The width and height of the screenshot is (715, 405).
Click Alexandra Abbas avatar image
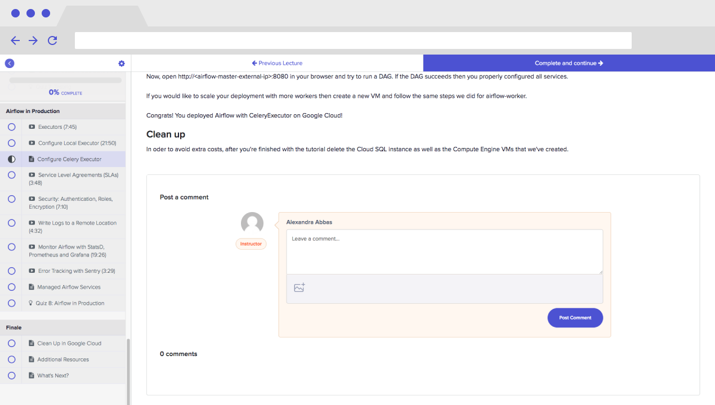(252, 223)
